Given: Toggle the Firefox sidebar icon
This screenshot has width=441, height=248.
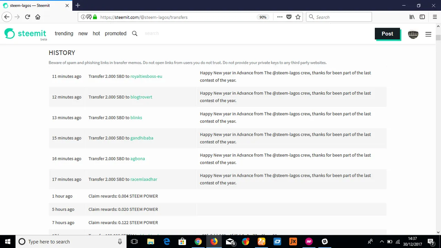Looking at the screenshot, I should point(422,17).
